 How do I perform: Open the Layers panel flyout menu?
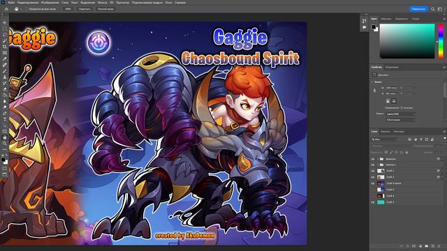point(444,132)
